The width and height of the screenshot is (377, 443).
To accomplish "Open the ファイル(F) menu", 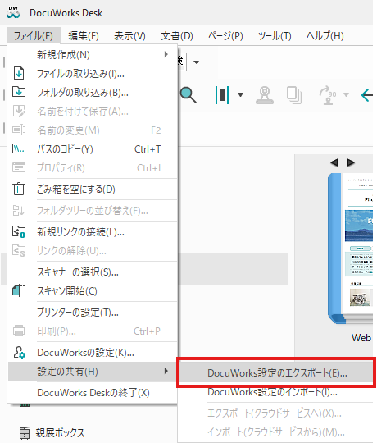I will pyautogui.click(x=34, y=36).
